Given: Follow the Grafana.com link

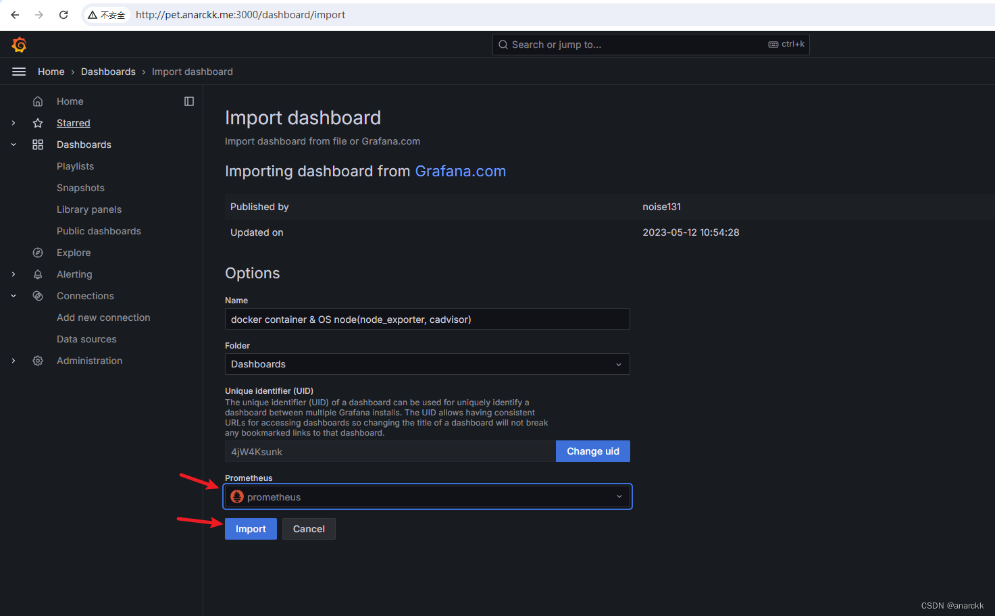Looking at the screenshot, I should (x=461, y=171).
